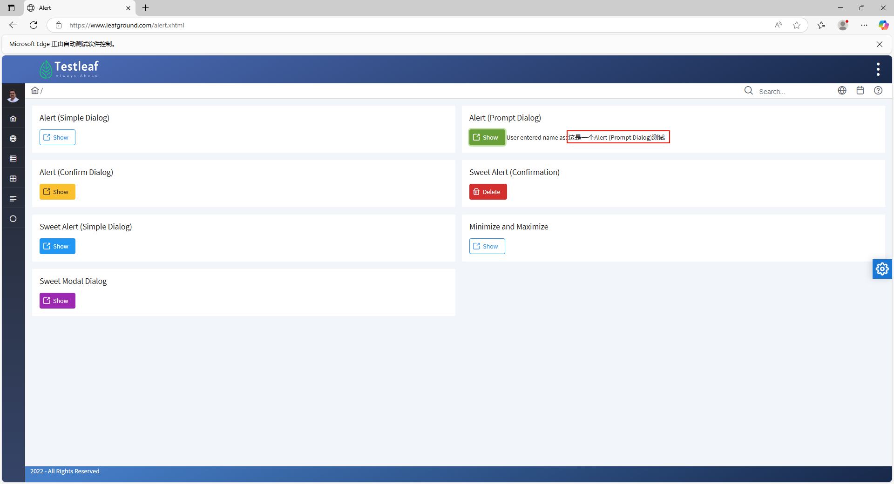Image resolution: width=894 pixels, height=484 pixels.
Task: Close the Alert browser tab
Action: tap(128, 8)
